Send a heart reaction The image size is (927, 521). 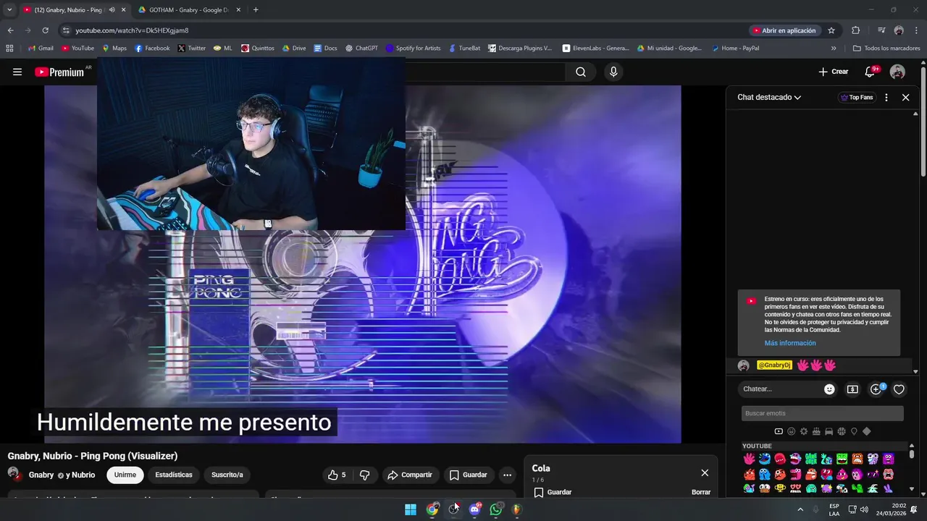[x=899, y=389]
